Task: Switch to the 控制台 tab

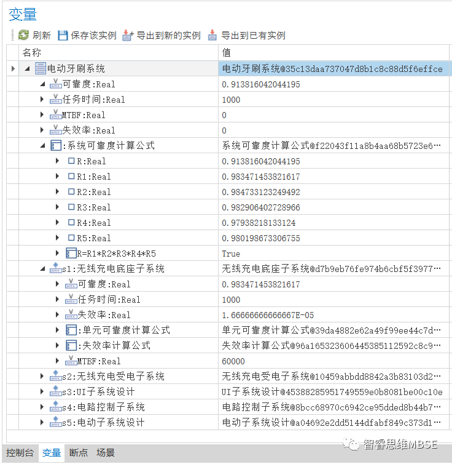Action: click(x=20, y=452)
